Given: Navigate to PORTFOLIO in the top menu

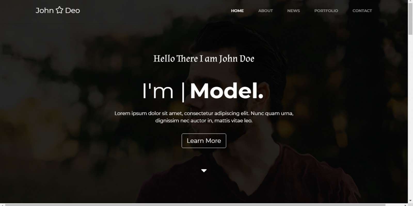Looking at the screenshot, I should point(326,11).
